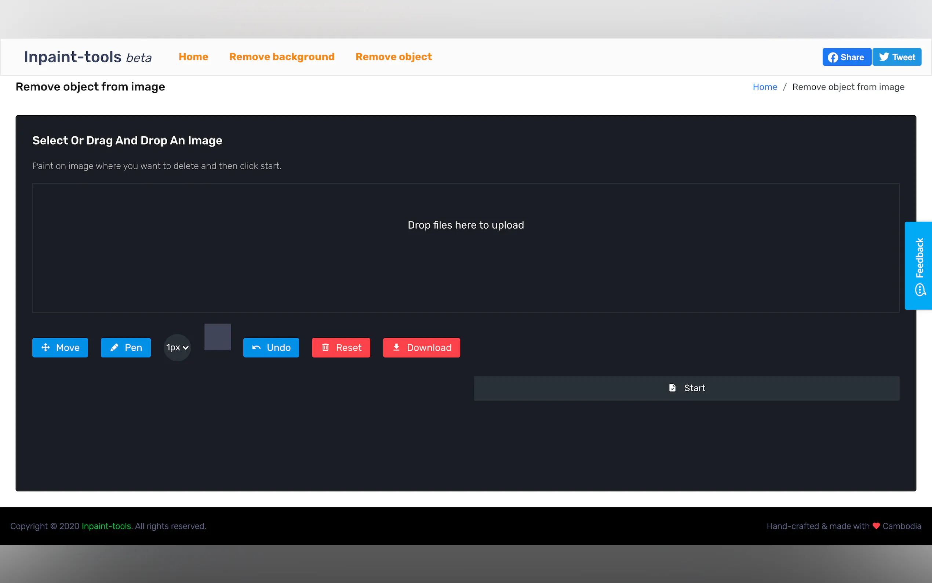The image size is (932, 583).
Task: Click the Undo curved arrow icon
Action: tap(256, 347)
